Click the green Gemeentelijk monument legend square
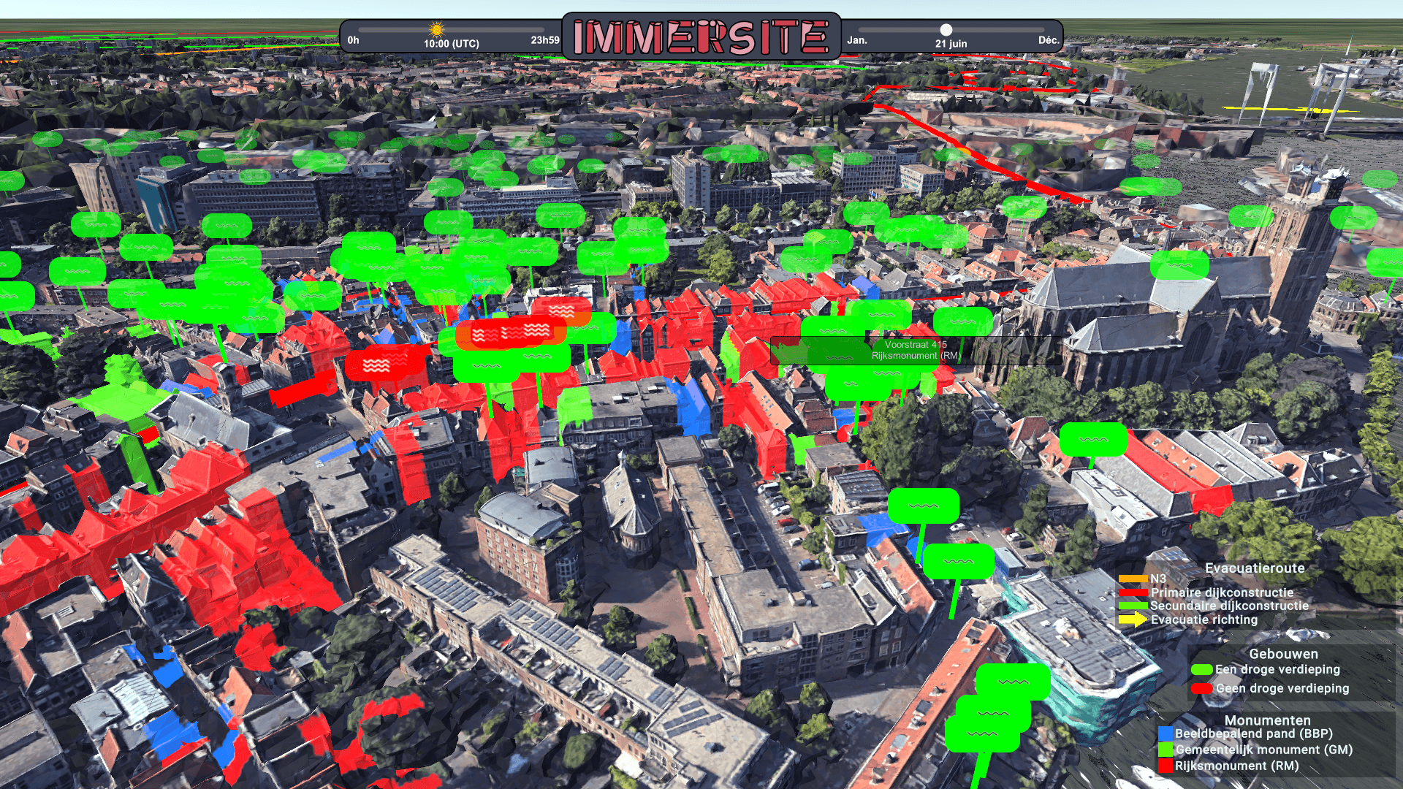This screenshot has height=789, width=1403. pos(1166,750)
